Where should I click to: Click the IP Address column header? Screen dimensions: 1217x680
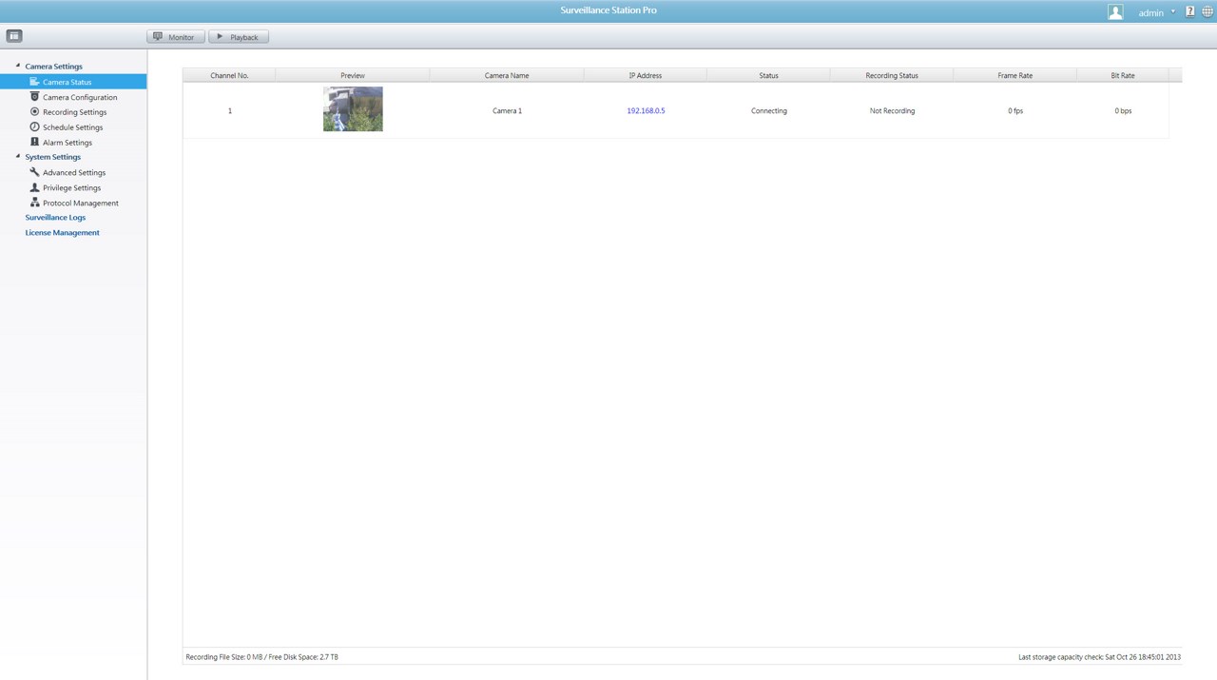click(x=646, y=75)
